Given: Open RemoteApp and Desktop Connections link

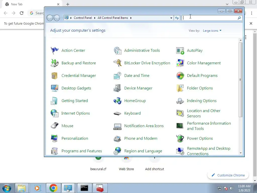Looking at the screenshot, I should tap(209, 151).
